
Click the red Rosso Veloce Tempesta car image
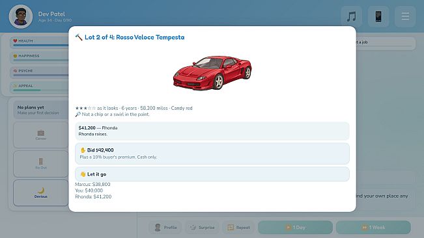[212, 73]
